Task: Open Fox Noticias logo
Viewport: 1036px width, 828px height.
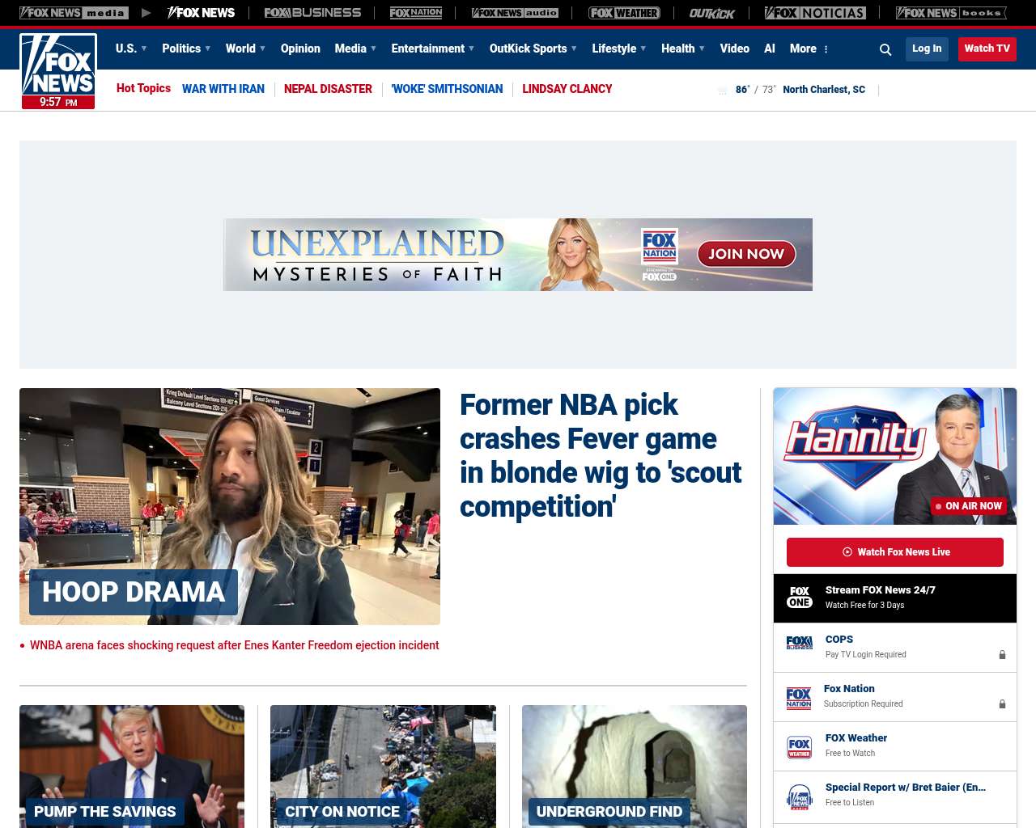Action: coord(815,13)
